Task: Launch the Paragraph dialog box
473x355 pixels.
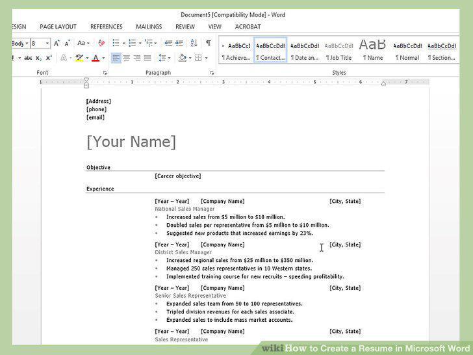Action: (212, 73)
